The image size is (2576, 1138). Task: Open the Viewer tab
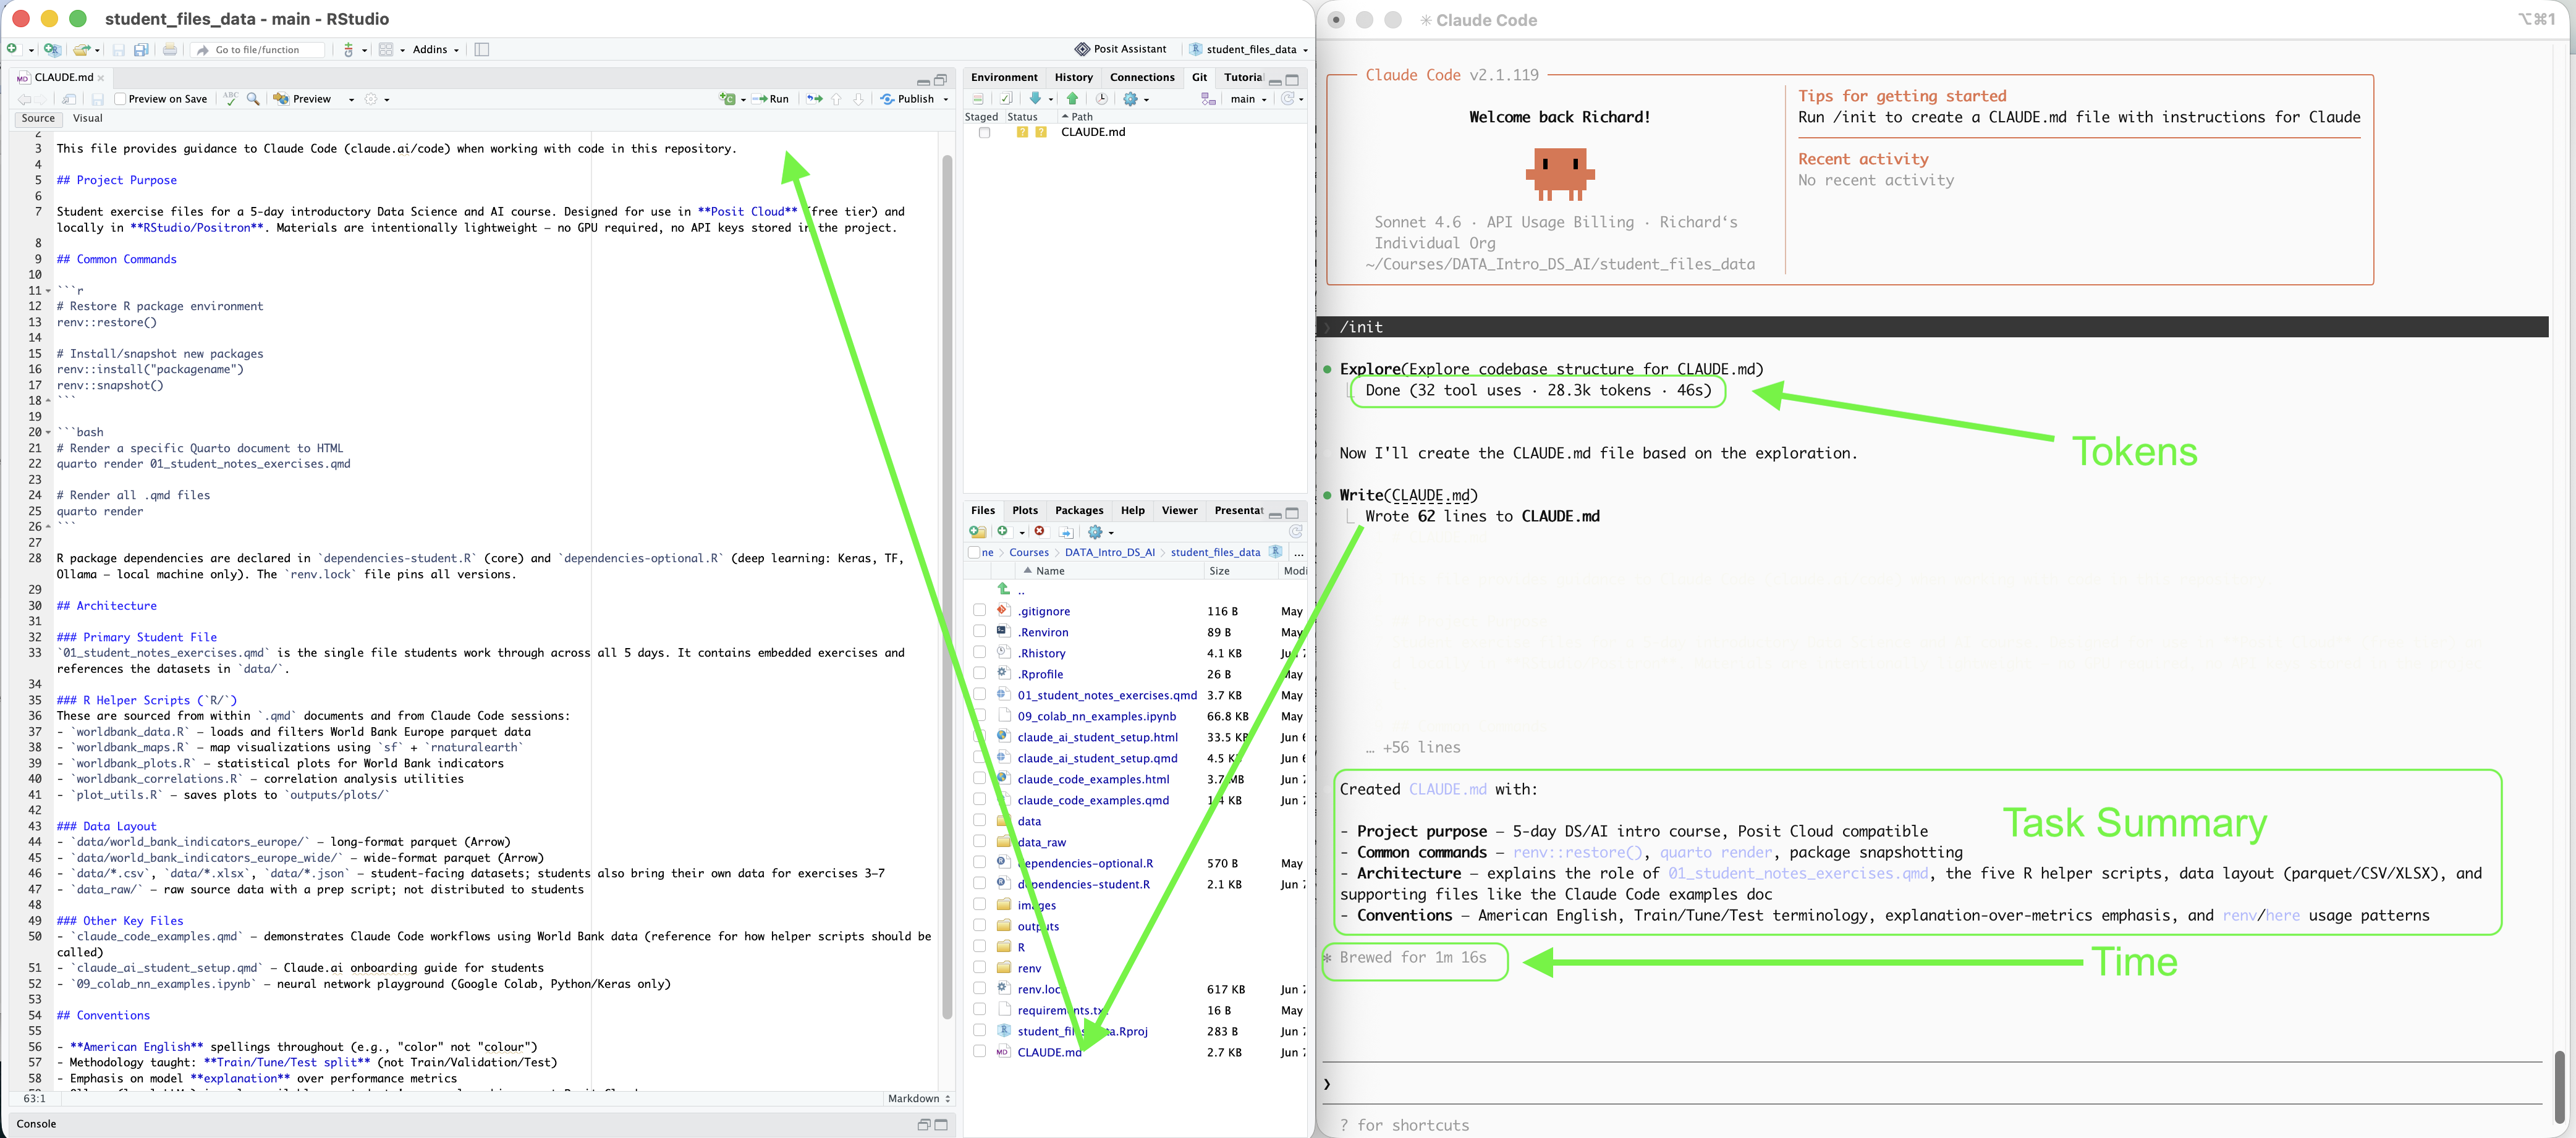(1179, 510)
